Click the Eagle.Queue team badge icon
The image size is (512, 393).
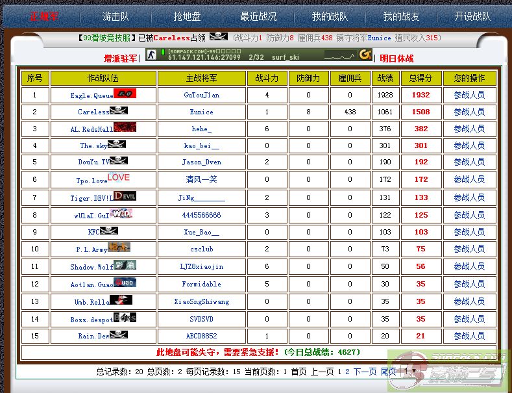(x=125, y=94)
